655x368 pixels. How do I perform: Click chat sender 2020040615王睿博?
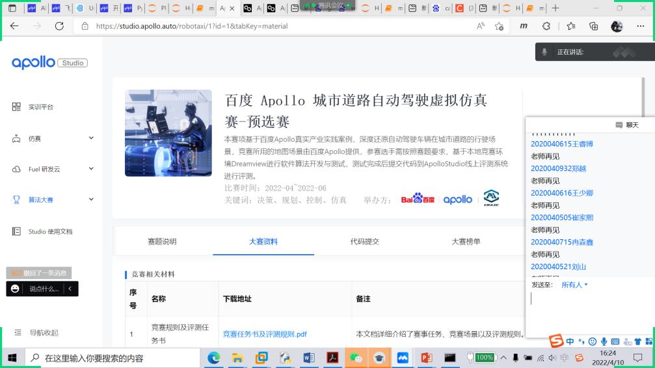[562, 144]
